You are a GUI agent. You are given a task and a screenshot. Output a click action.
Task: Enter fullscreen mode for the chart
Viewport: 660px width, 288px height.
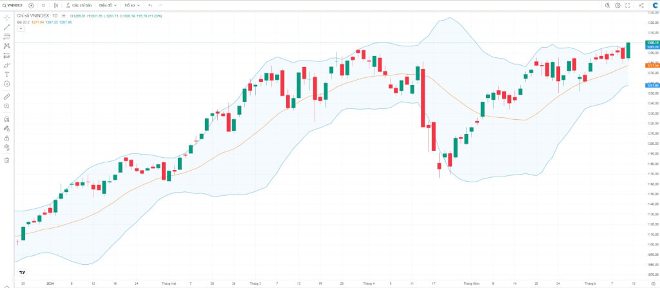coord(628,5)
